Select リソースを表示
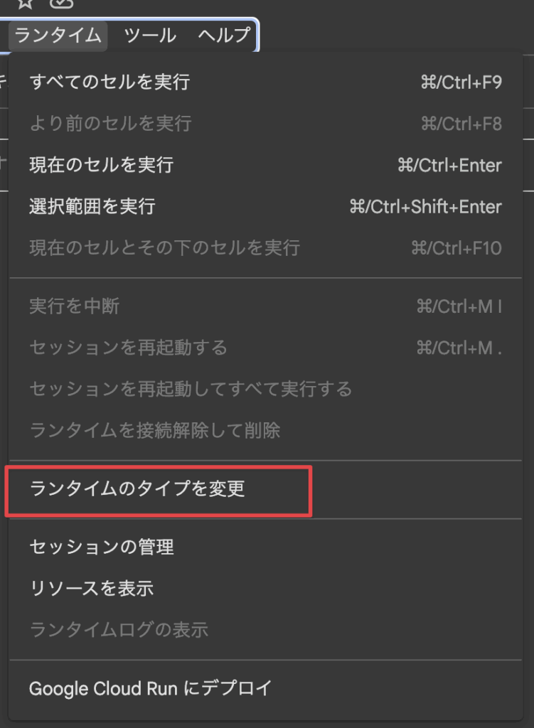Screen dimensions: 534x728 [x=266, y=589]
